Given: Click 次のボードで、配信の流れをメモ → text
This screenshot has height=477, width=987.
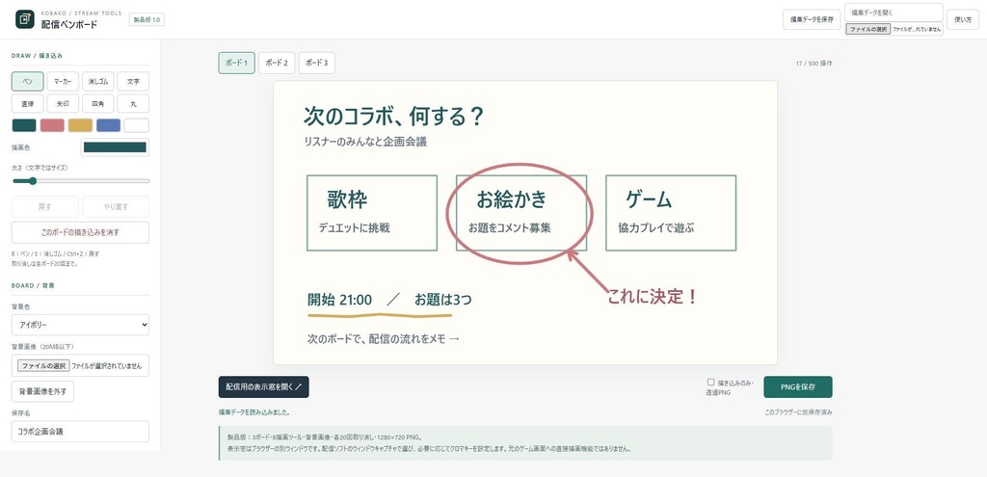Looking at the screenshot, I should coord(384,338).
